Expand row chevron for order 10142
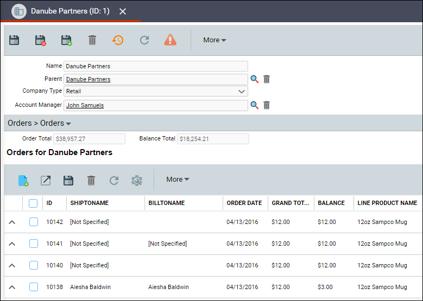Viewport: 423px width, 301px height. click(12, 222)
